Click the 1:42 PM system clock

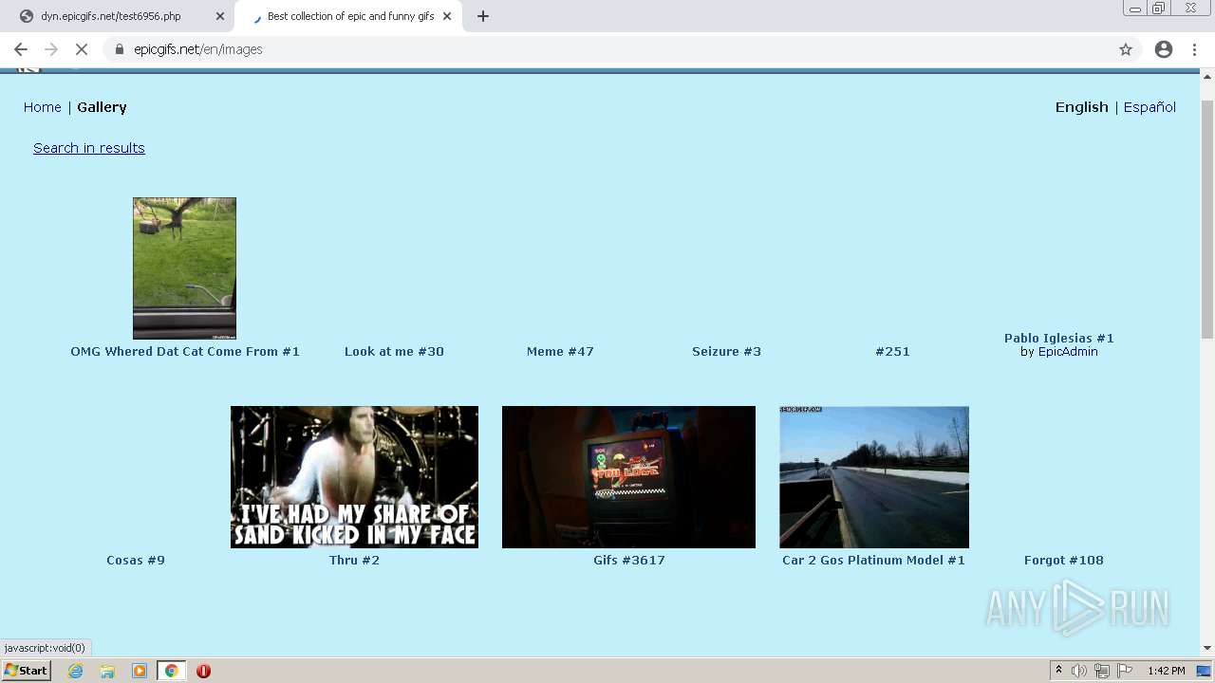coord(1166,671)
